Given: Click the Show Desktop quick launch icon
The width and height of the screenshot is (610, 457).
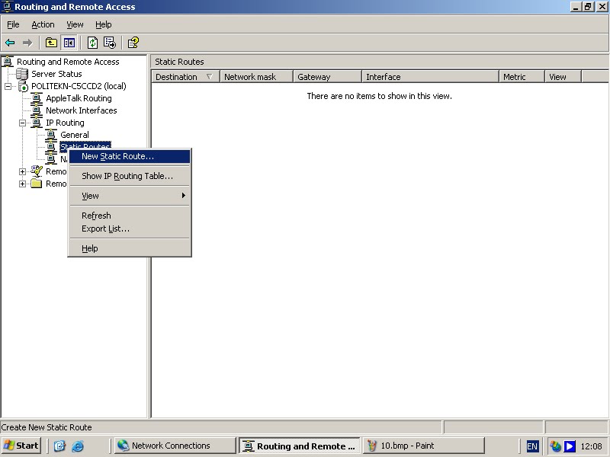Looking at the screenshot, I should [59, 446].
